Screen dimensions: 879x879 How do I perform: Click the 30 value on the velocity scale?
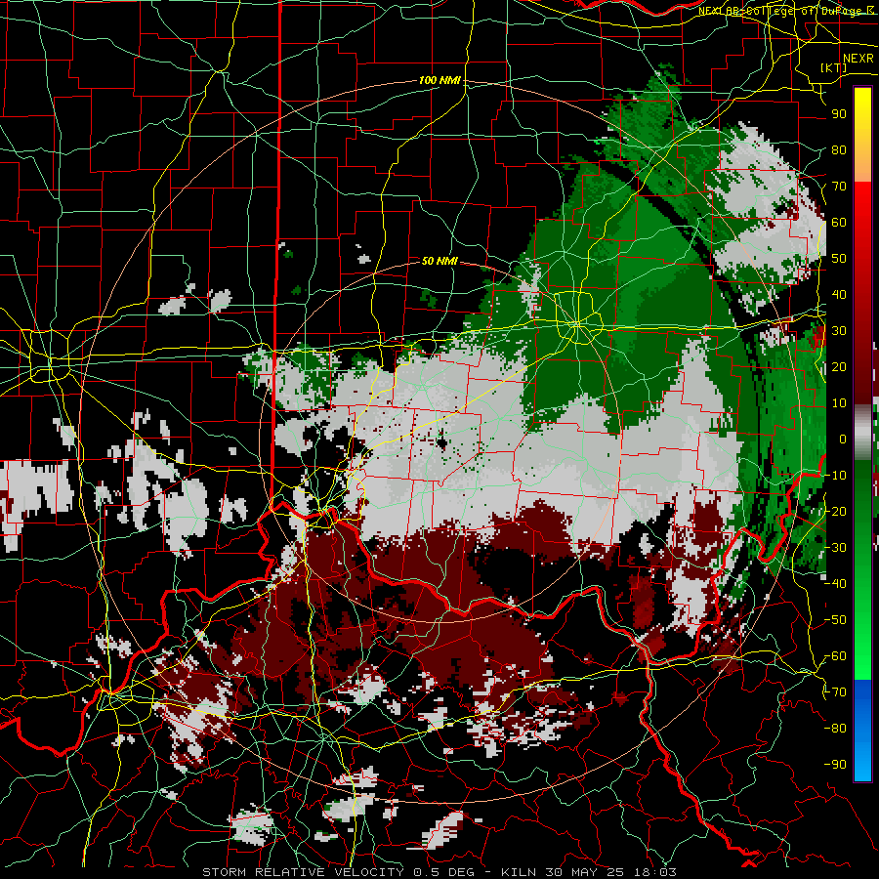pos(839,331)
